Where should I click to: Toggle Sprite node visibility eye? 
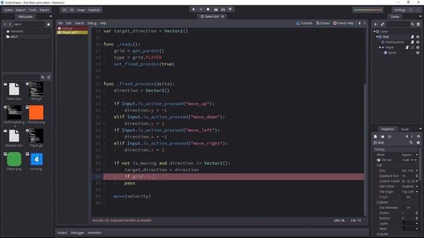[418, 53]
